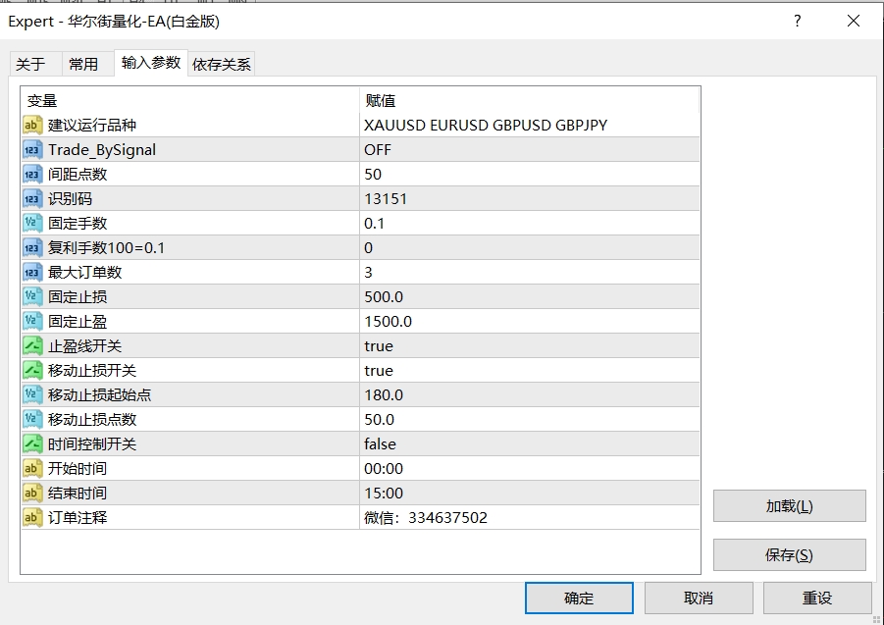Screen dimensions: 884x625
Task: Switch to the 依存关系 tab
Action: click(x=222, y=64)
